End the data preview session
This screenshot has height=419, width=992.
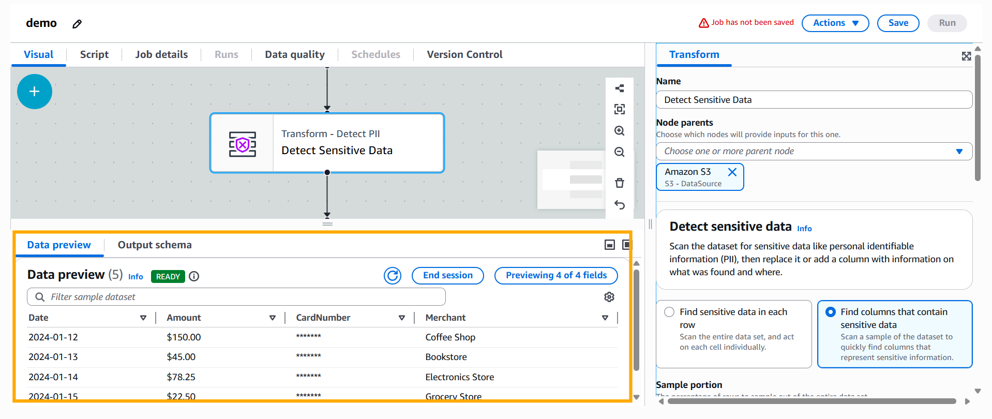[448, 276]
